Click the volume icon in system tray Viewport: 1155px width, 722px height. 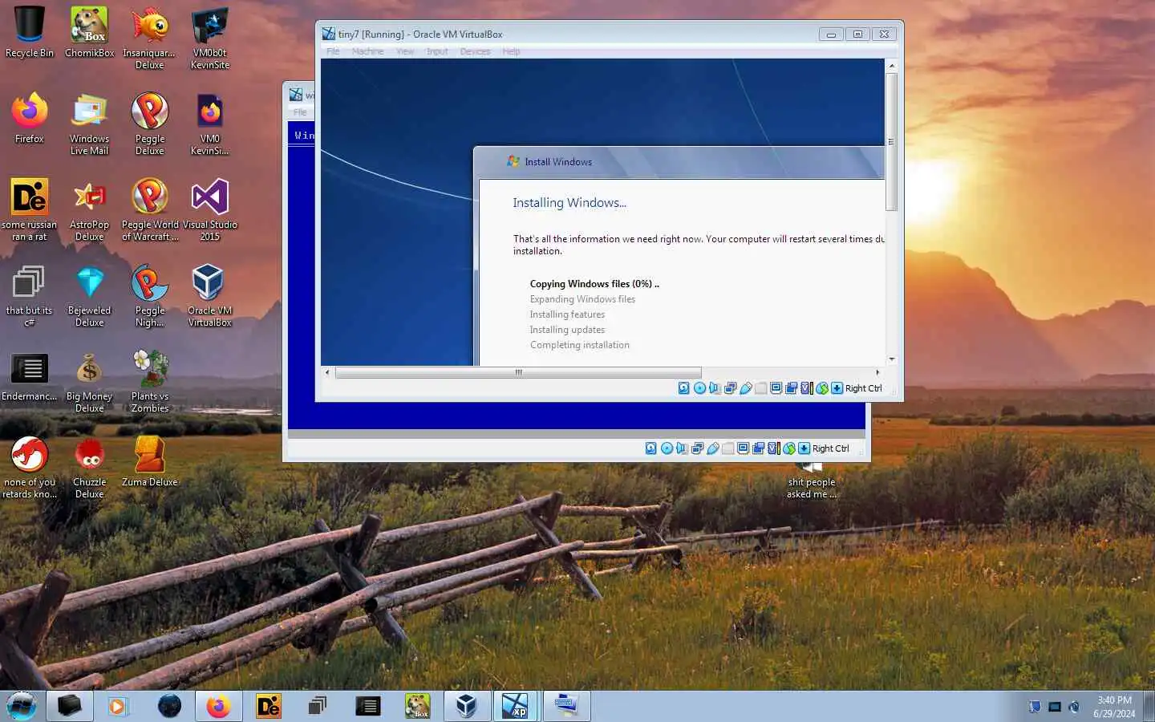(1074, 707)
